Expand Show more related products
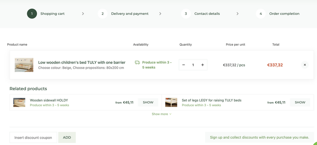This screenshot has width=317, height=145. coord(162,114)
